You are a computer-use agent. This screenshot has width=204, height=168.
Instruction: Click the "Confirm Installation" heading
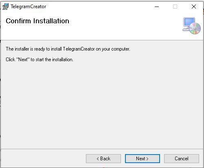pos(37,21)
